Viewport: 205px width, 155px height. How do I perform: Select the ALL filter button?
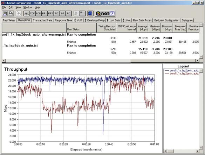tap(26, 13)
